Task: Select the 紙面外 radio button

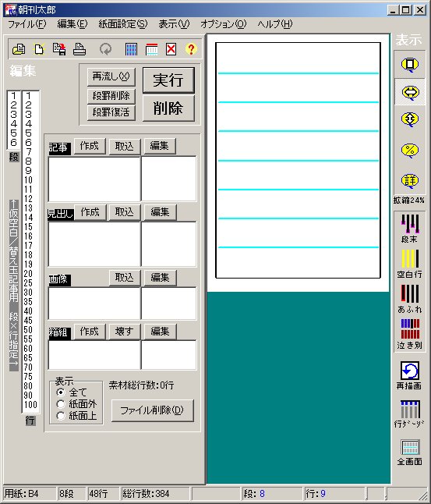Action: pyautogui.click(x=60, y=404)
